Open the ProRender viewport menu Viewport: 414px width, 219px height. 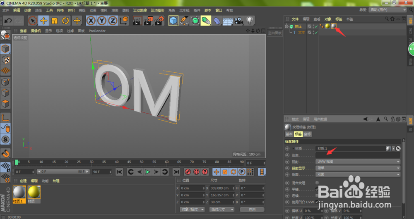(x=97, y=31)
